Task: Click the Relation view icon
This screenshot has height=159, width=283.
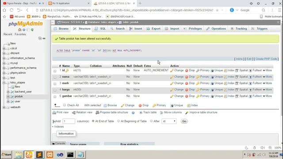Action: [x=74, y=113]
